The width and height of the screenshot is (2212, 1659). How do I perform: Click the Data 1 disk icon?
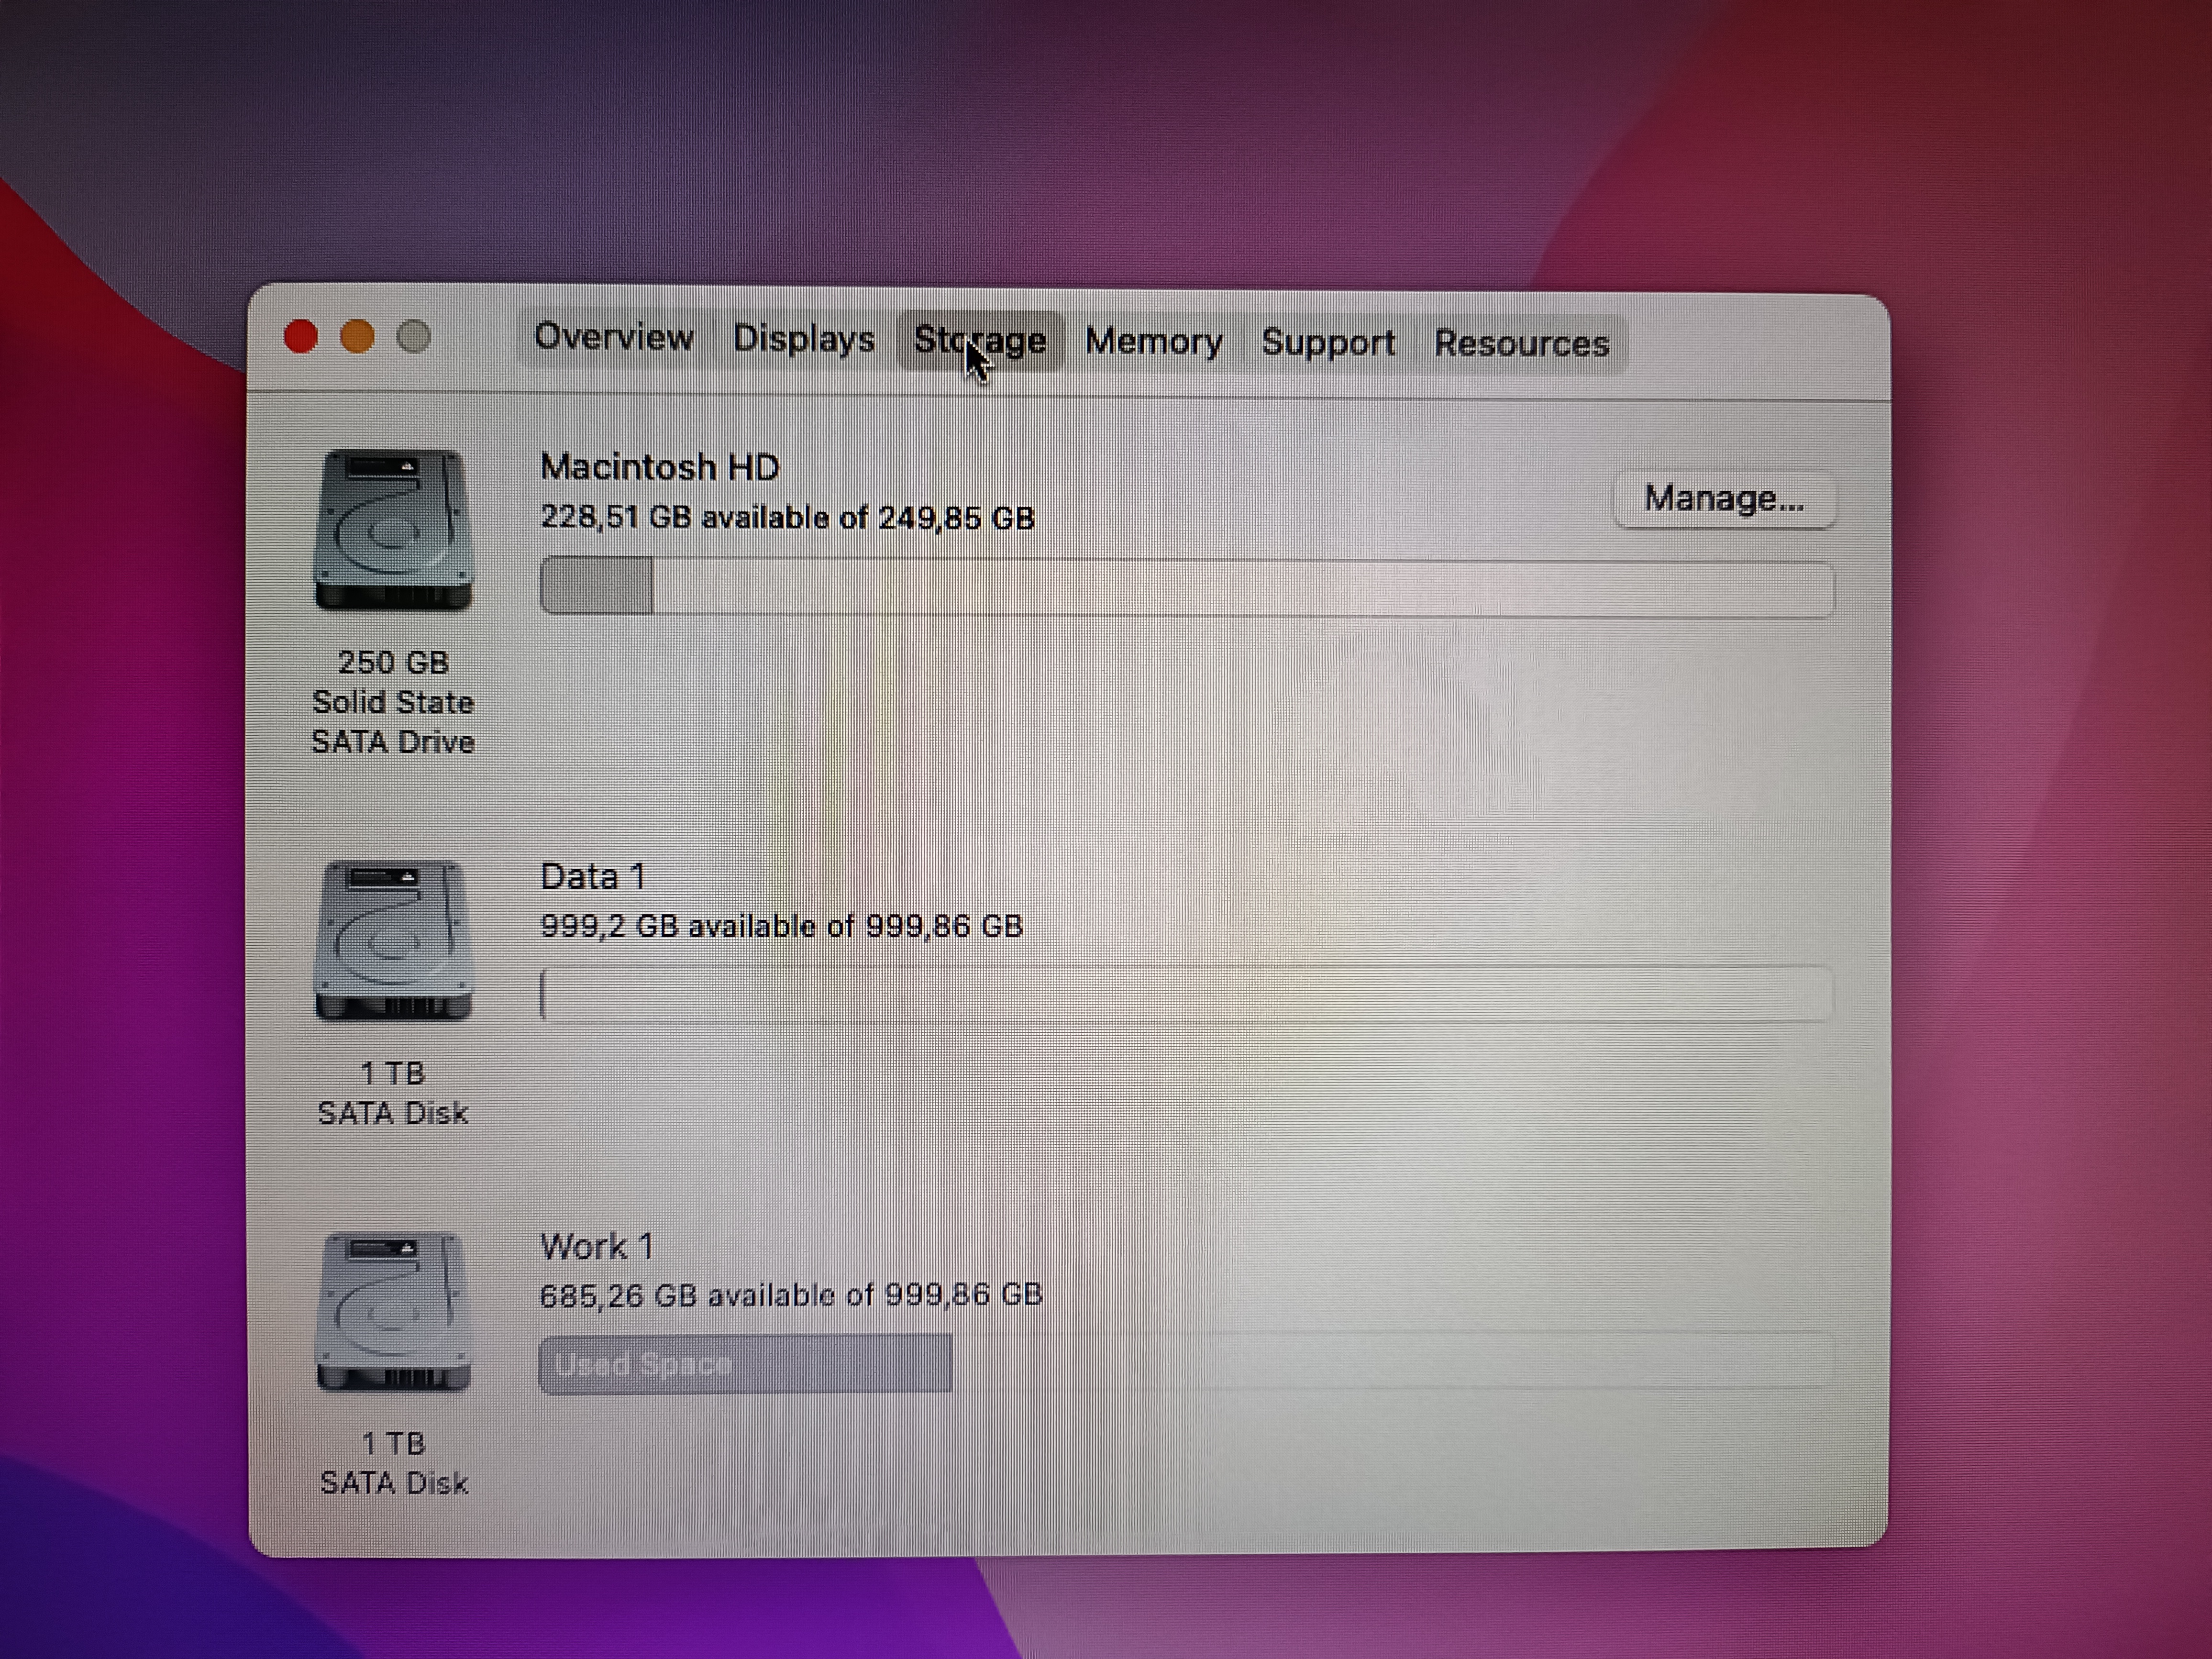point(393,941)
